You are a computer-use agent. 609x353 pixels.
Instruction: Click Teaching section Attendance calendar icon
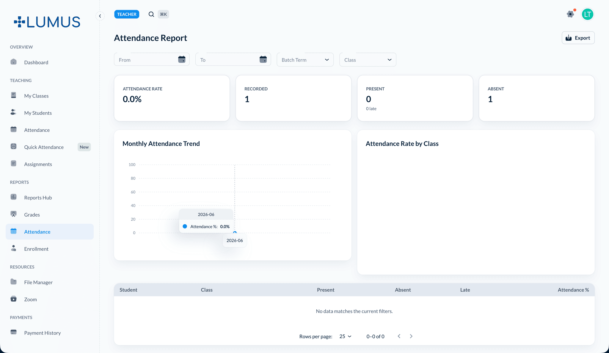pyautogui.click(x=14, y=129)
